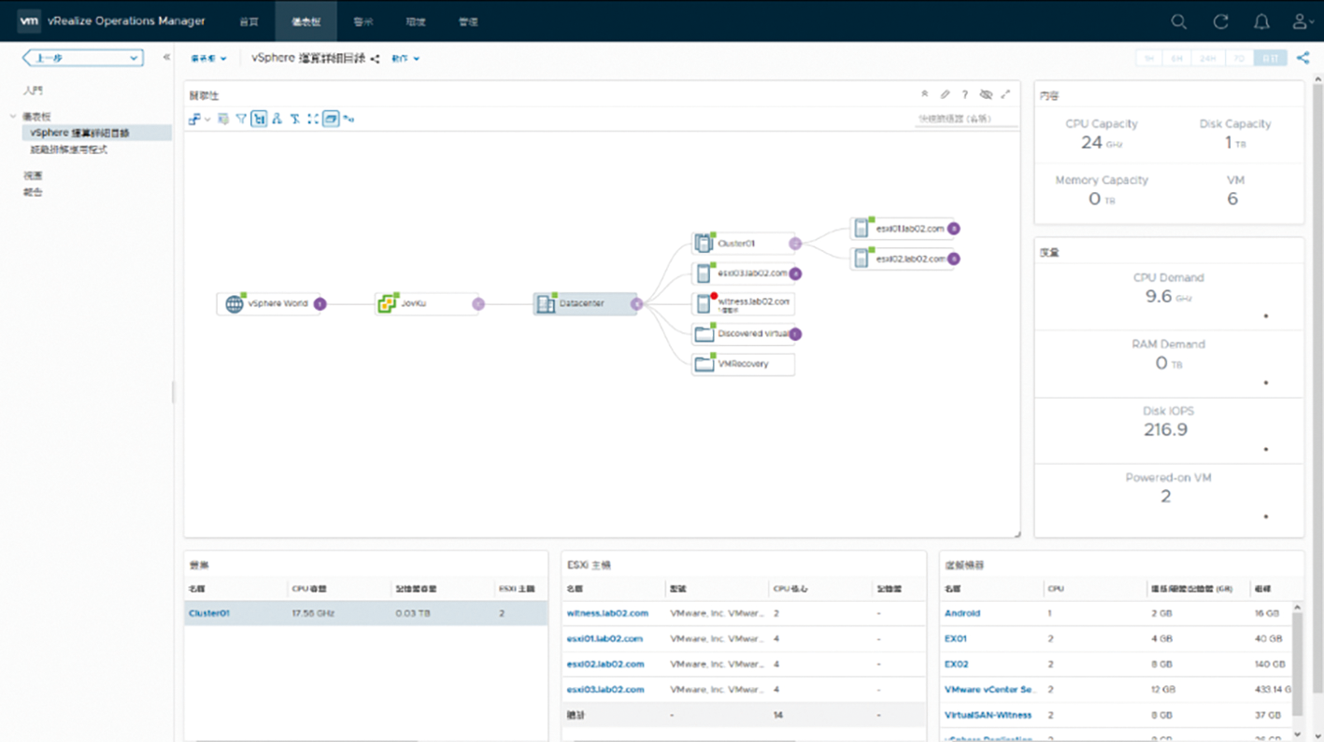Image resolution: width=1324 pixels, height=742 pixels.
Task: Open witness.lab02.com link in ESXi table
Action: (x=607, y=613)
